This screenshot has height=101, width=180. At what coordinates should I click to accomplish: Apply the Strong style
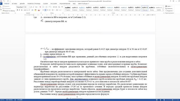[x=152, y=9]
